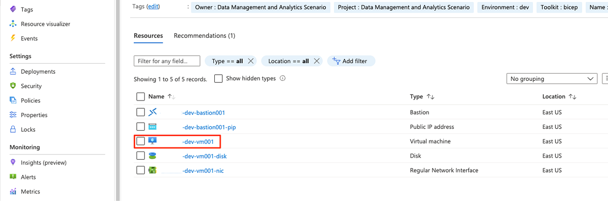
Task: Click the public IP icon for dev-bastion001-pip
Action: [x=153, y=127]
